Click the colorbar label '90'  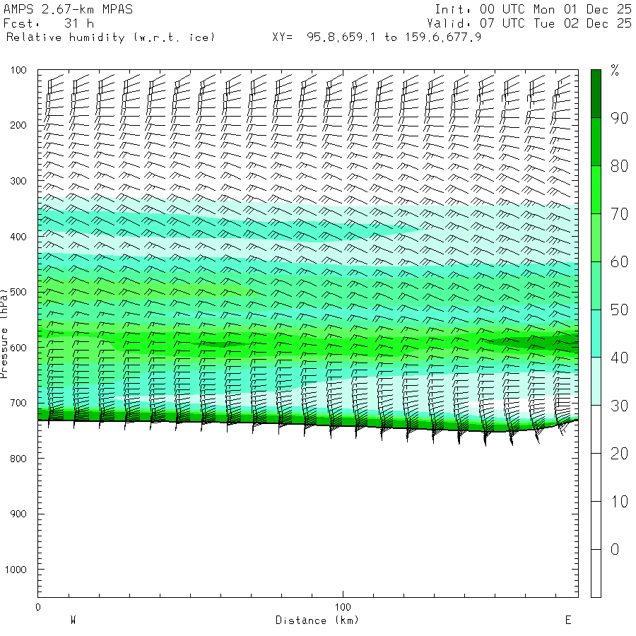[619, 118]
